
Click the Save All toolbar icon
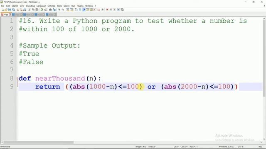point(13,10)
